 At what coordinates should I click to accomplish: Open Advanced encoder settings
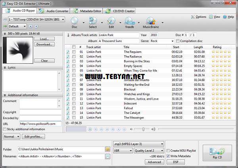coord(154,162)
